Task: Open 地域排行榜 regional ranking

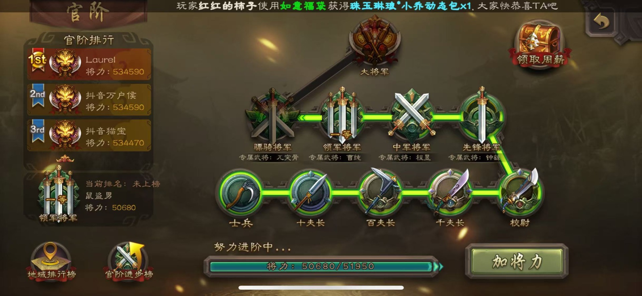Action: (51, 261)
